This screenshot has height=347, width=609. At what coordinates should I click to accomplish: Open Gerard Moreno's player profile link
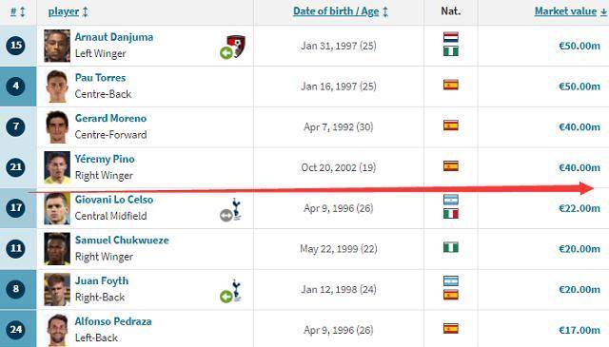click(x=110, y=119)
